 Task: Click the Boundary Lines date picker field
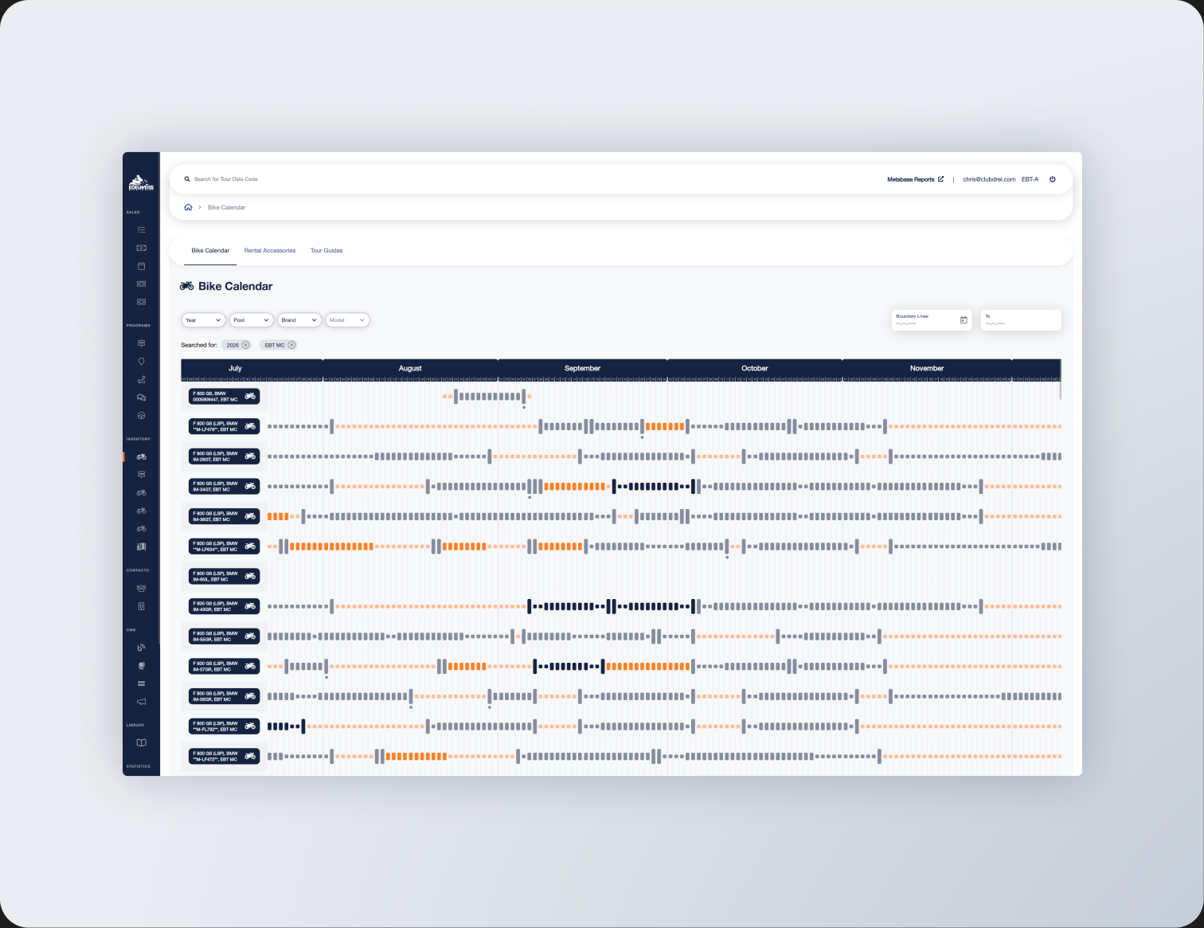[932, 320]
